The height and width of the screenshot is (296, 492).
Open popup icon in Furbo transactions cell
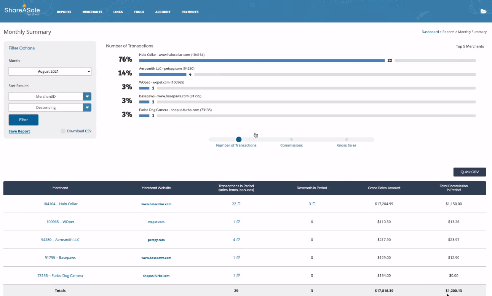tap(238, 275)
